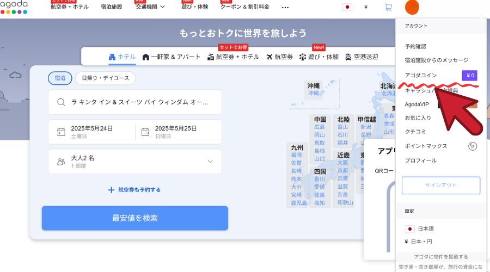Open アゴダコイン in the account menu

pos(421,75)
